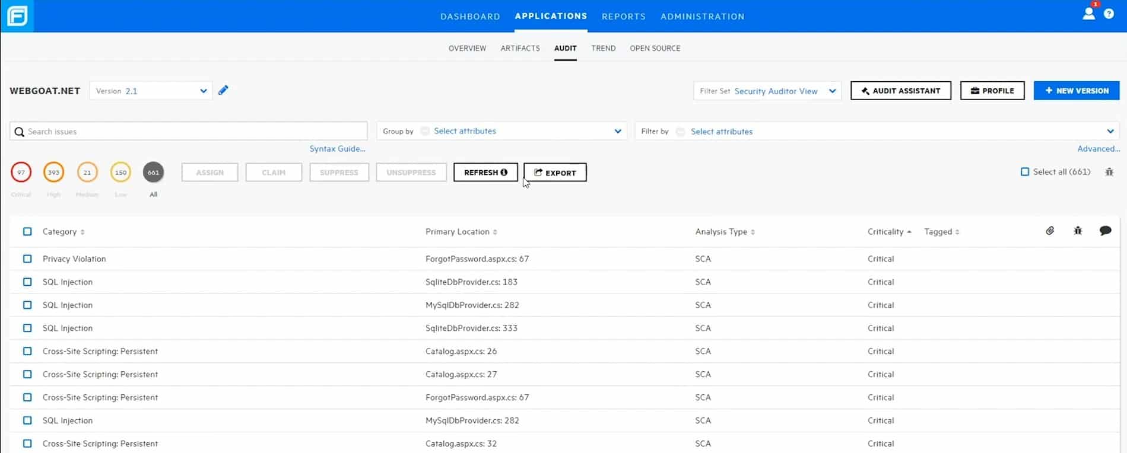This screenshot has width=1127, height=453.
Task: Check the Select all (661) checkbox
Action: tap(1024, 172)
